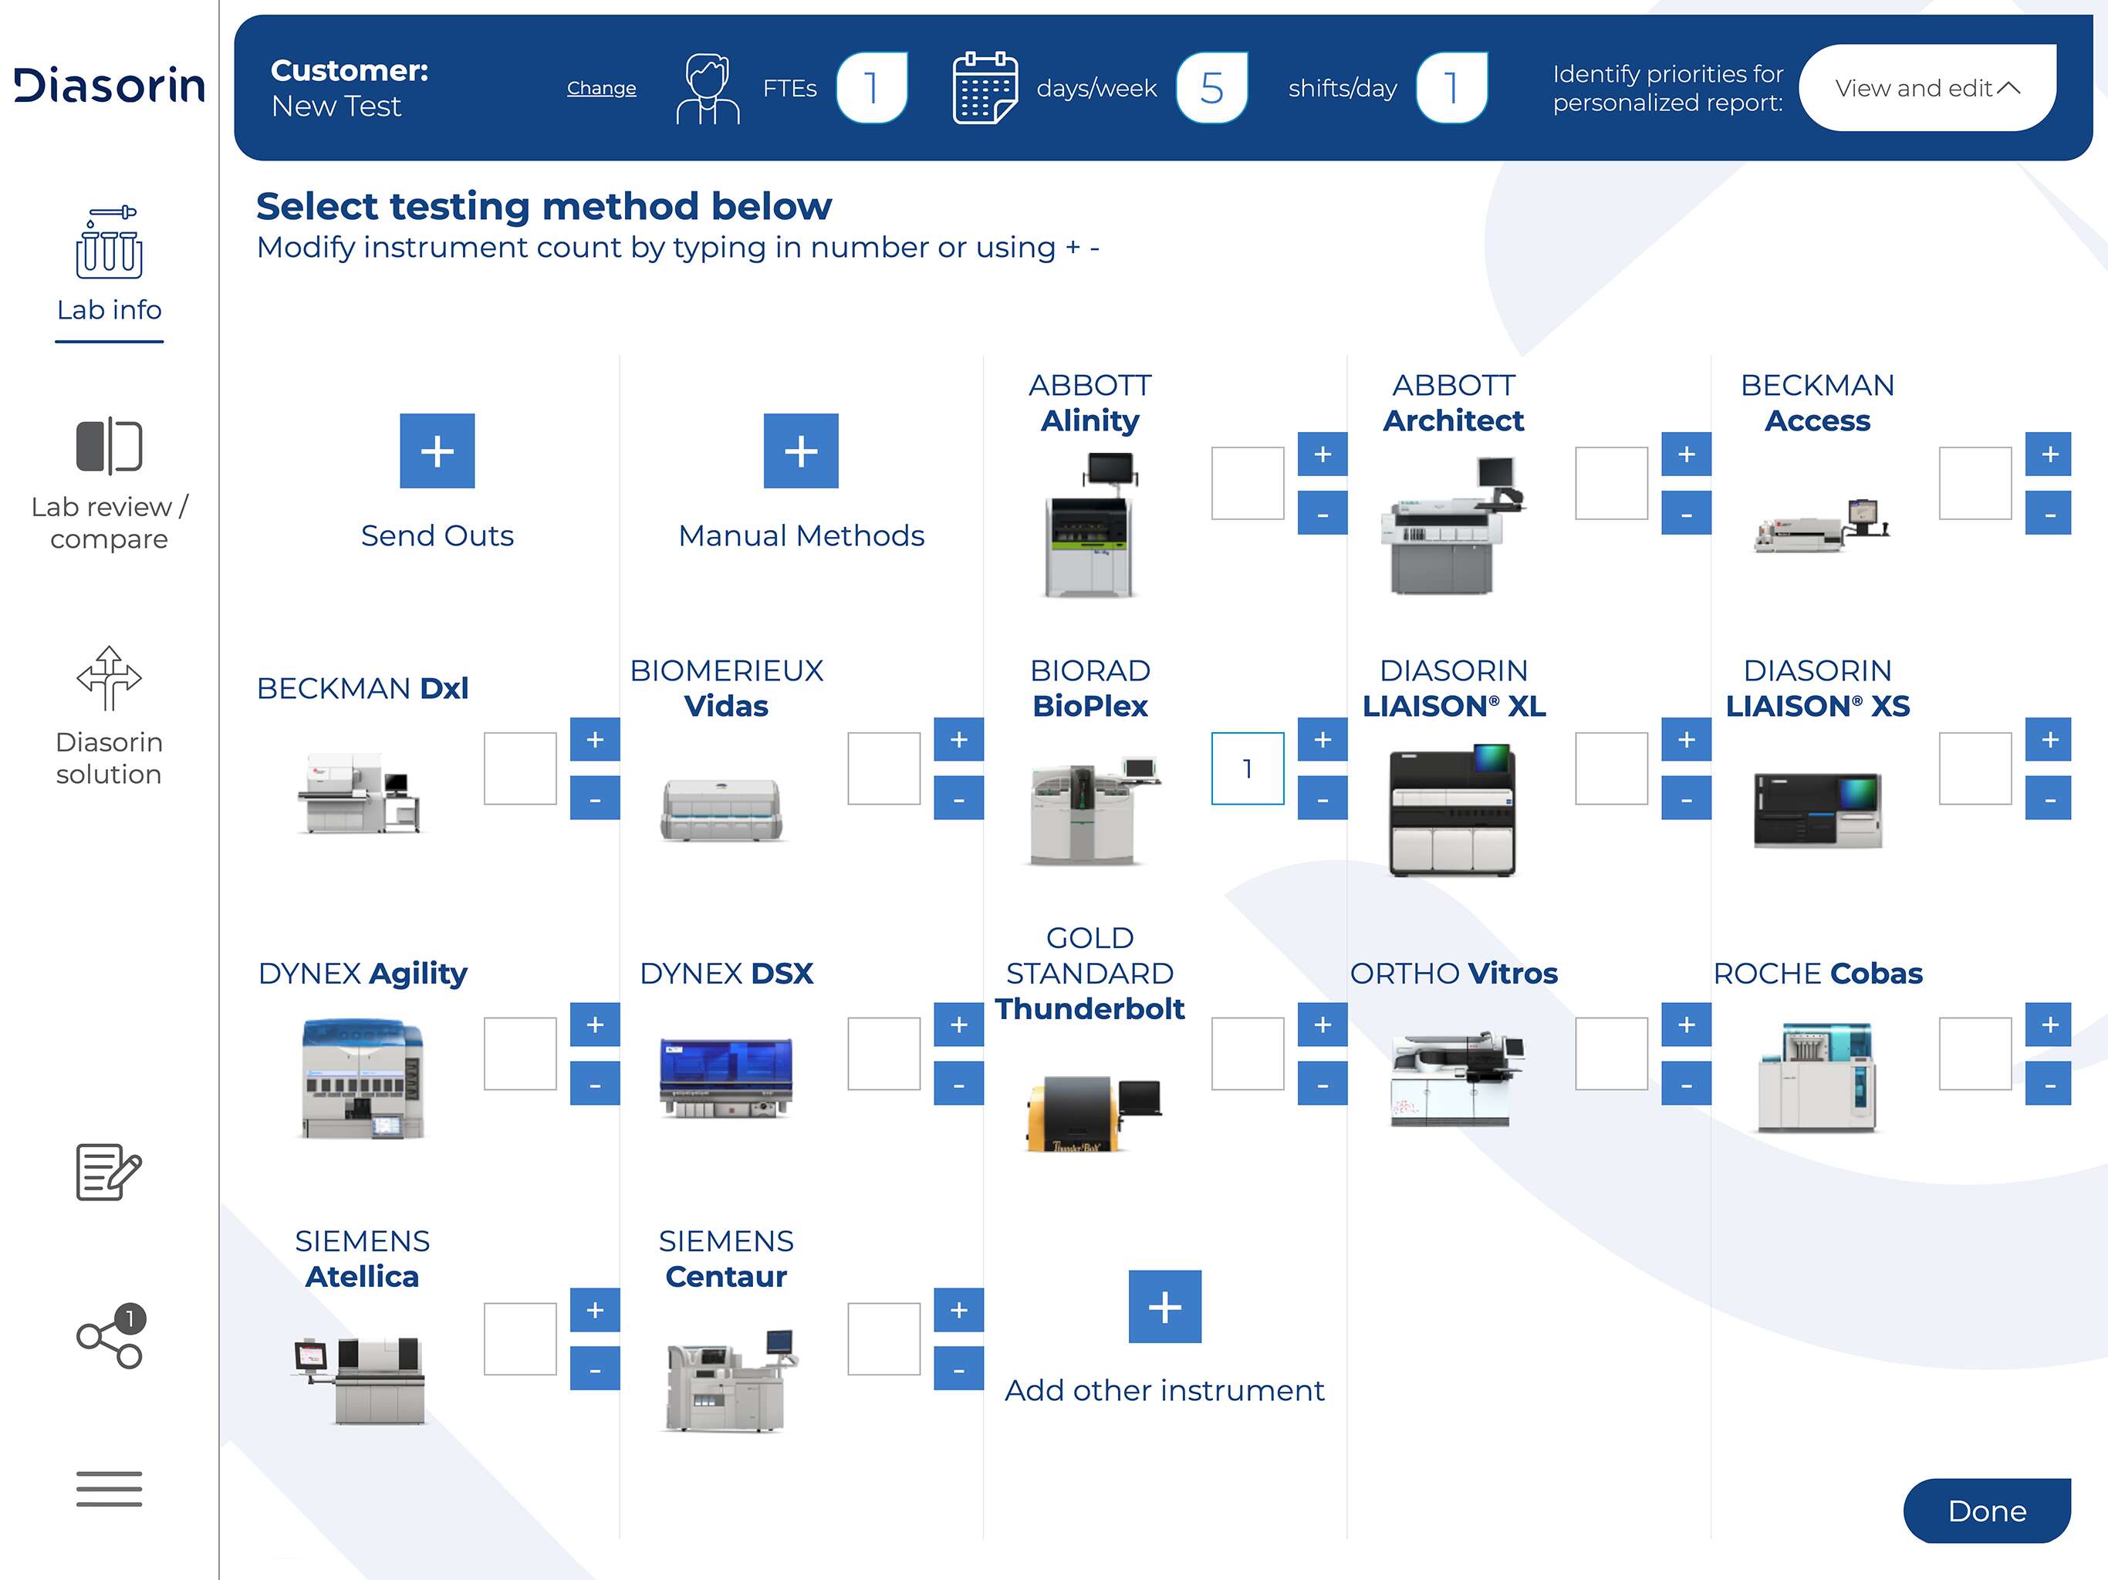Edit the days/week value field
This screenshot has height=1580, width=2108.
[1211, 88]
